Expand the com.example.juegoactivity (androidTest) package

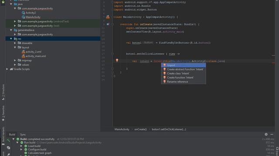click(15, 21)
